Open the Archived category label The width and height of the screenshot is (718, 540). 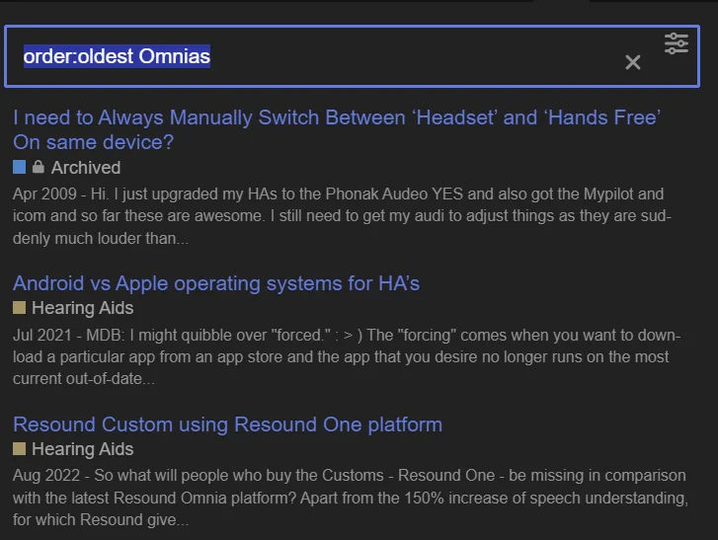86,168
